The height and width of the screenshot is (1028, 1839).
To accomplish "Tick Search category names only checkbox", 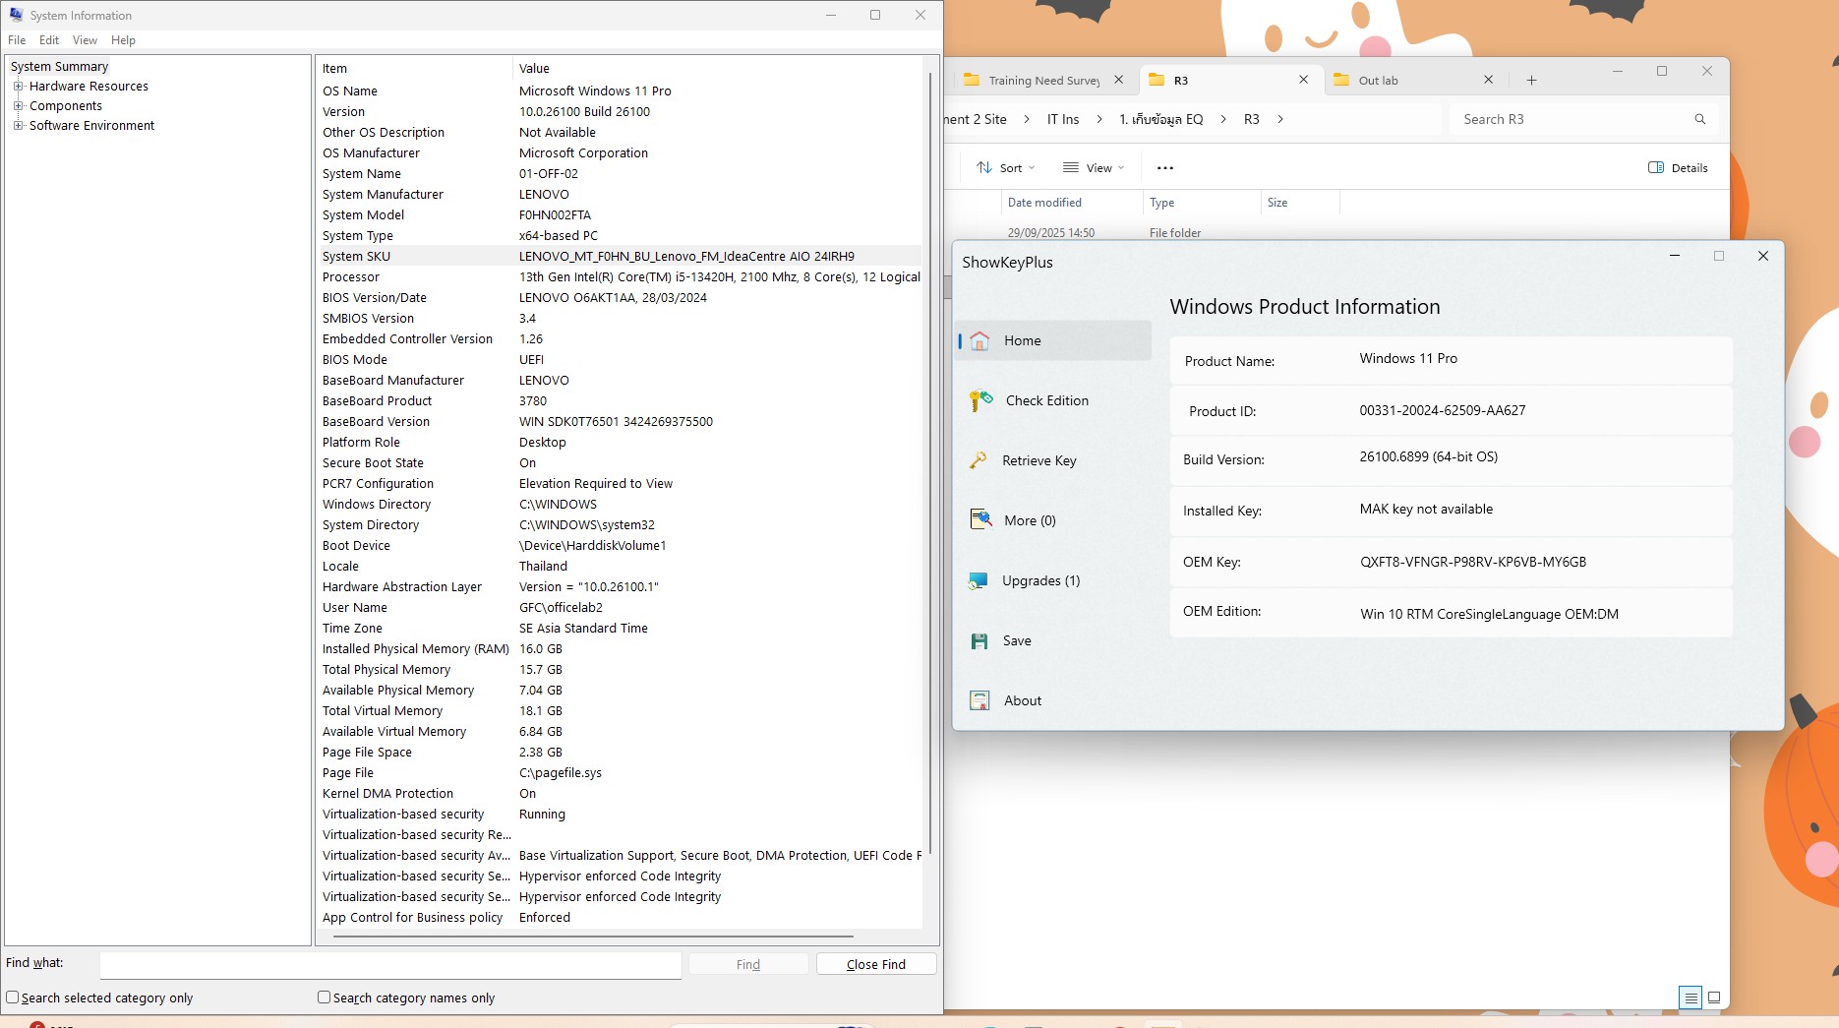I will (x=324, y=998).
